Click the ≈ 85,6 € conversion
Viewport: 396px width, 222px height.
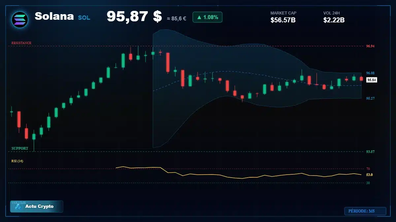[x=176, y=18]
